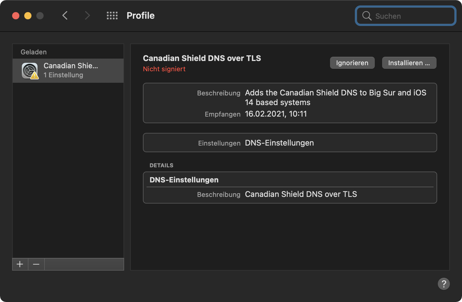The image size is (462, 302).
Task: Click the DNS-Einstellungen details header
Action: coord(184,180)
